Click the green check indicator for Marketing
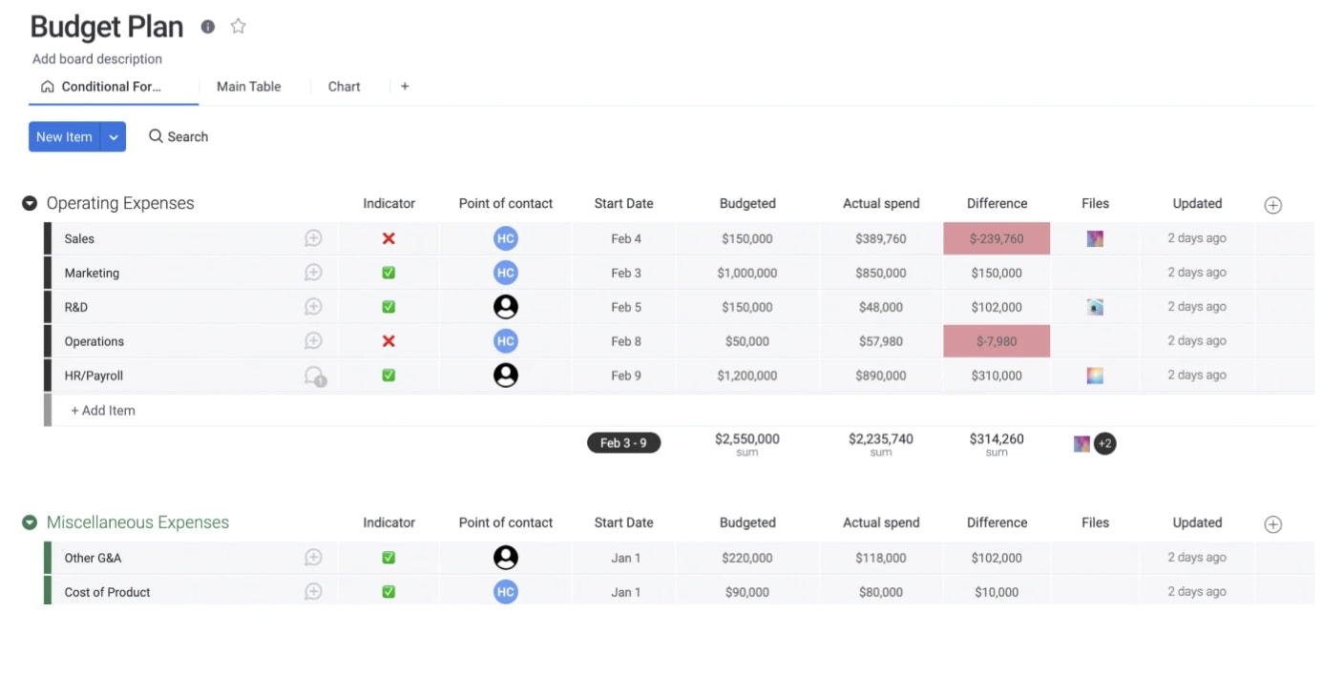Screen dimensions: 1344x694 pyautogui.click(x=388, y=273)
